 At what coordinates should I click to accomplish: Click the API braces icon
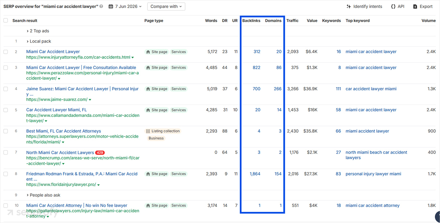coord(393,7)
